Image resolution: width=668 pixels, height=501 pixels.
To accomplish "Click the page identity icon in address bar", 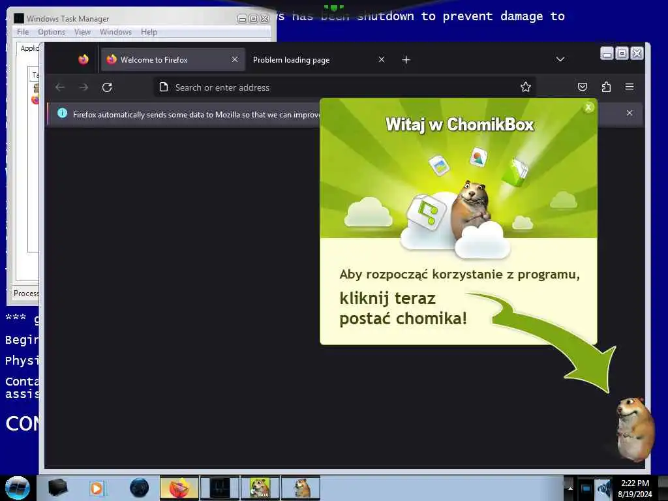I will click(164, 87).
